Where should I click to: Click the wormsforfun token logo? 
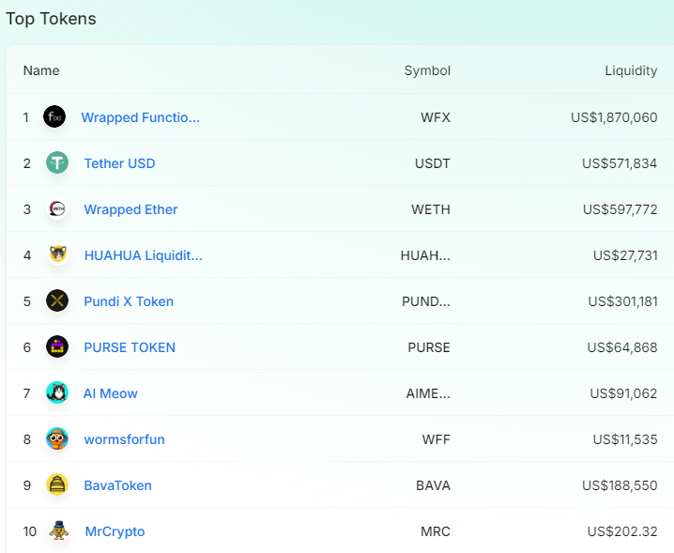coord(57,438)
